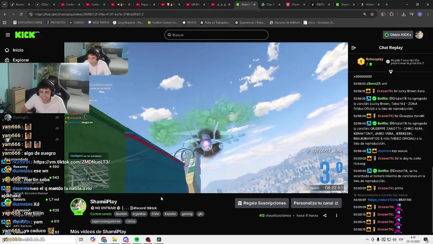
Task: Select the gaming tag
Action: (x=187, y=214)
